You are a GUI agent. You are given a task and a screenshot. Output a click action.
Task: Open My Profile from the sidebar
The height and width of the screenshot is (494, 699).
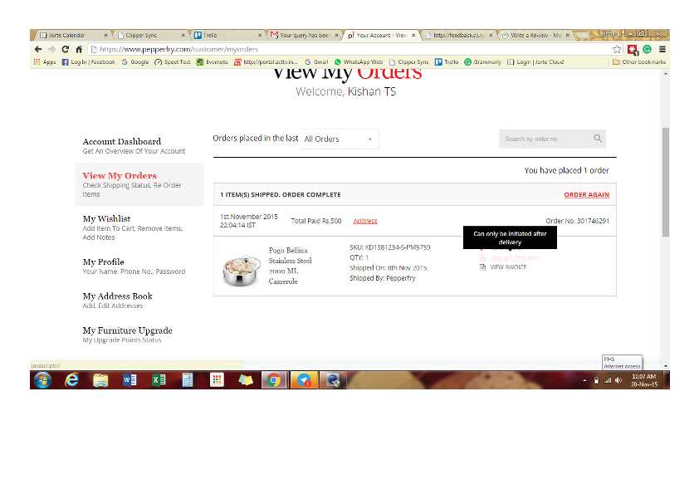pyautogui.click(x=134, y=267)
